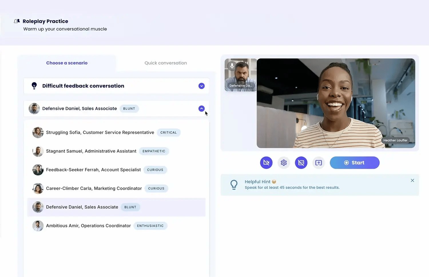Click the ENTHUSIASTIC tag next to Amir

pos(150,226)
